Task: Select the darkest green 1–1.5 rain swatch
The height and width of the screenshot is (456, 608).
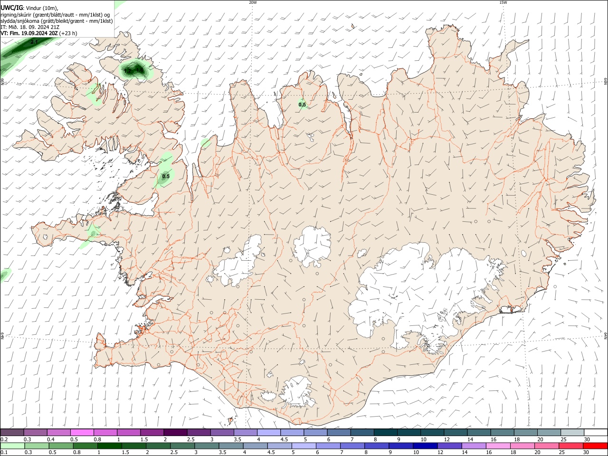Action: (109, 446)
